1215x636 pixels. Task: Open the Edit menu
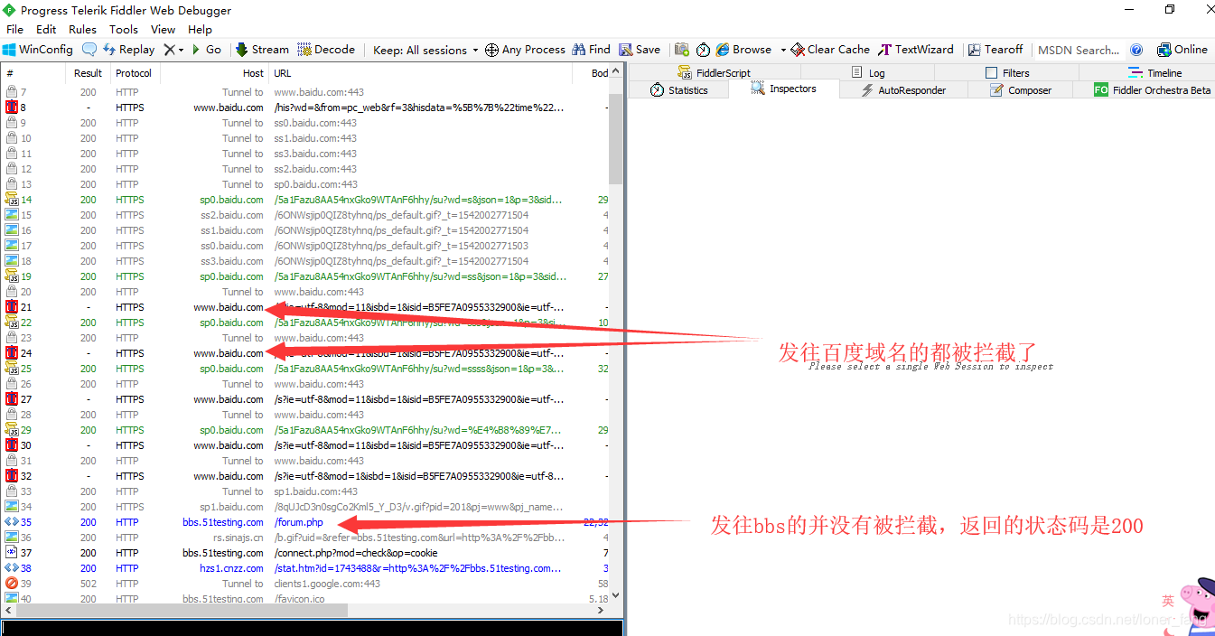(46, 29)
